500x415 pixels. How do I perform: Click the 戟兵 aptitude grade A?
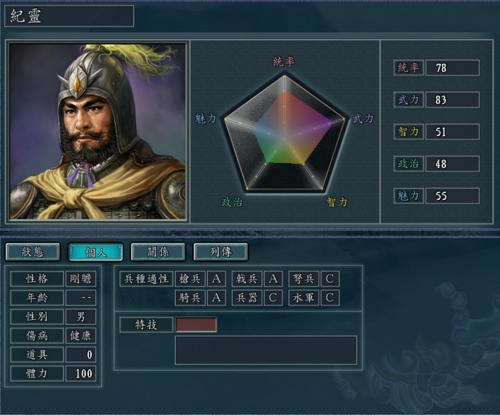click(x=273, y=278)
